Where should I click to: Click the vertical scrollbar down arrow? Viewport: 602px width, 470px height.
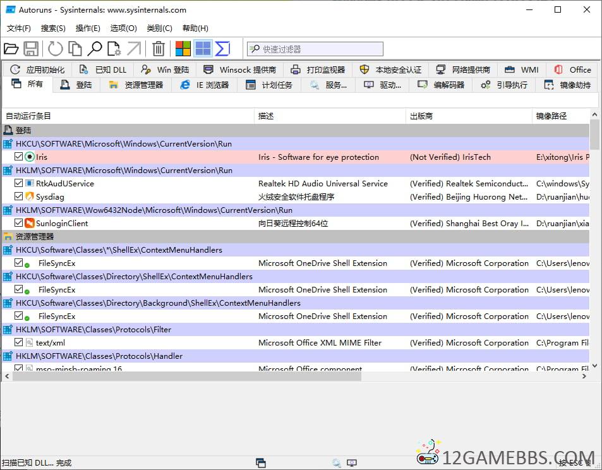(x=594, y=366)
